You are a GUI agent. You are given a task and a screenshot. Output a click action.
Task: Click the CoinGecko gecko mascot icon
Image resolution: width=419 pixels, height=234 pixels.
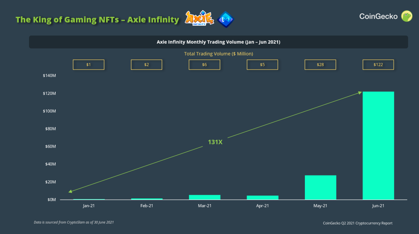[407, 16]
